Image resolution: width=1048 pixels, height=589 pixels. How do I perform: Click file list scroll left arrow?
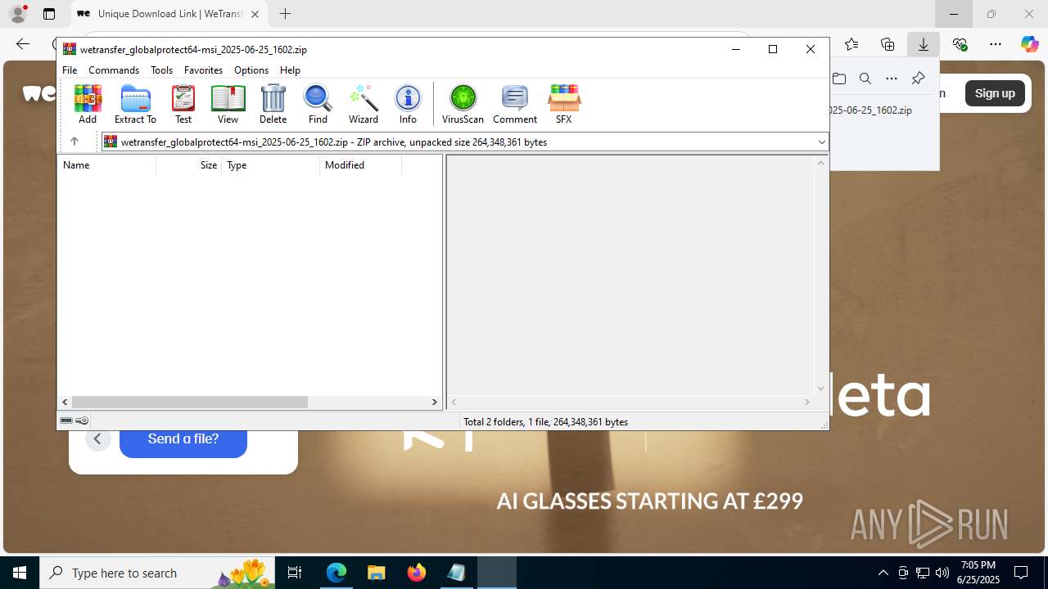pos(65,402)
